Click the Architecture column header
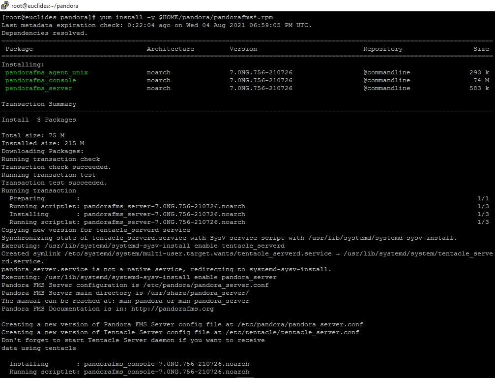Viewport: 495px width, 378px height. pyautogui.click(x=170, y=49)
